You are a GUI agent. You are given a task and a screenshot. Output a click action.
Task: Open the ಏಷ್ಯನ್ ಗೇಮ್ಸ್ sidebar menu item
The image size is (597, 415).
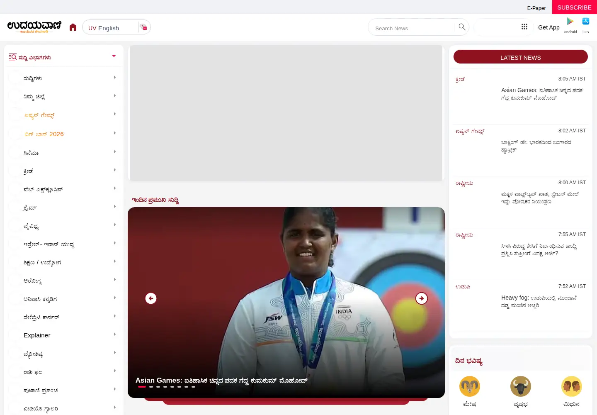[x=39, y=115]
